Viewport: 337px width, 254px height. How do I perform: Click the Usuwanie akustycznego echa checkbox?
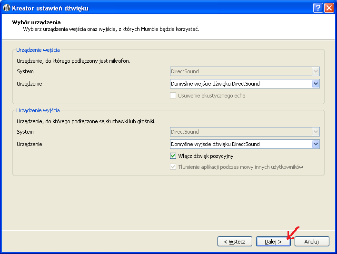tap(174, 96)
